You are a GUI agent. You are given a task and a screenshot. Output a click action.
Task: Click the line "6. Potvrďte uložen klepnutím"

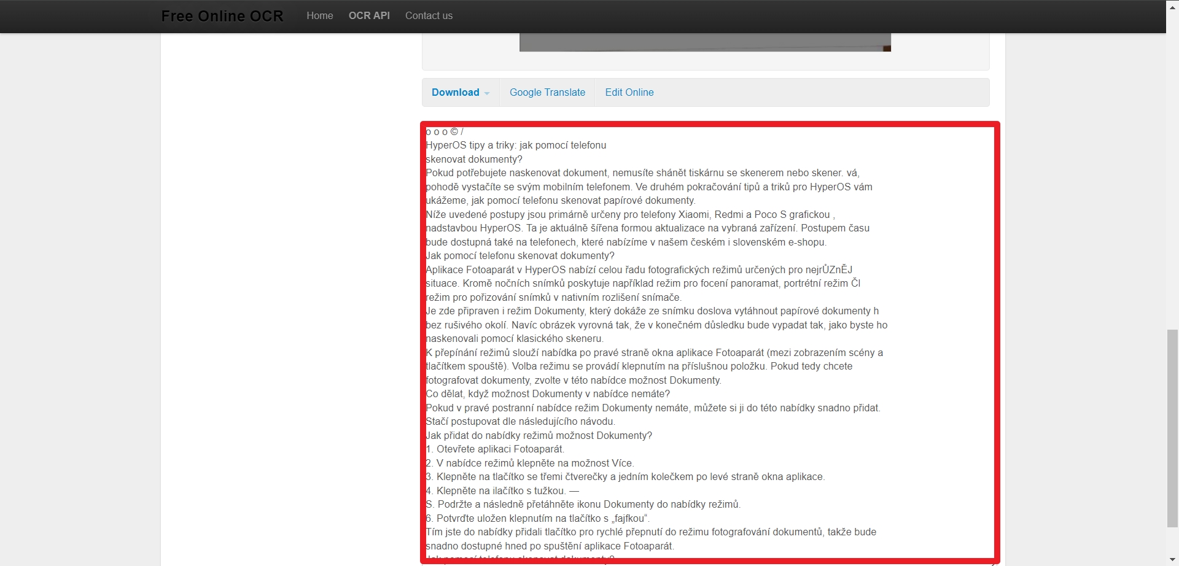tap(538, 519)
